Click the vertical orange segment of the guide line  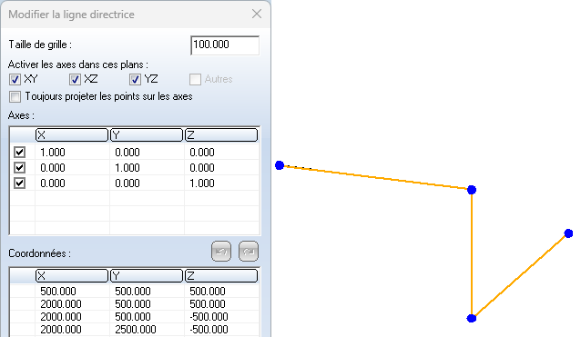coord(472,254)
